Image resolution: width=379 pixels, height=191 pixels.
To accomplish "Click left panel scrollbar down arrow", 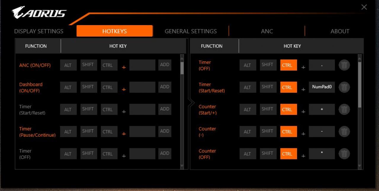I will tap(182, 166).
